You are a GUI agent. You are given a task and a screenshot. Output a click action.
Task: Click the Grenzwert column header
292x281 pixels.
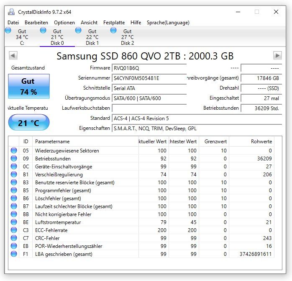point(214,142)
